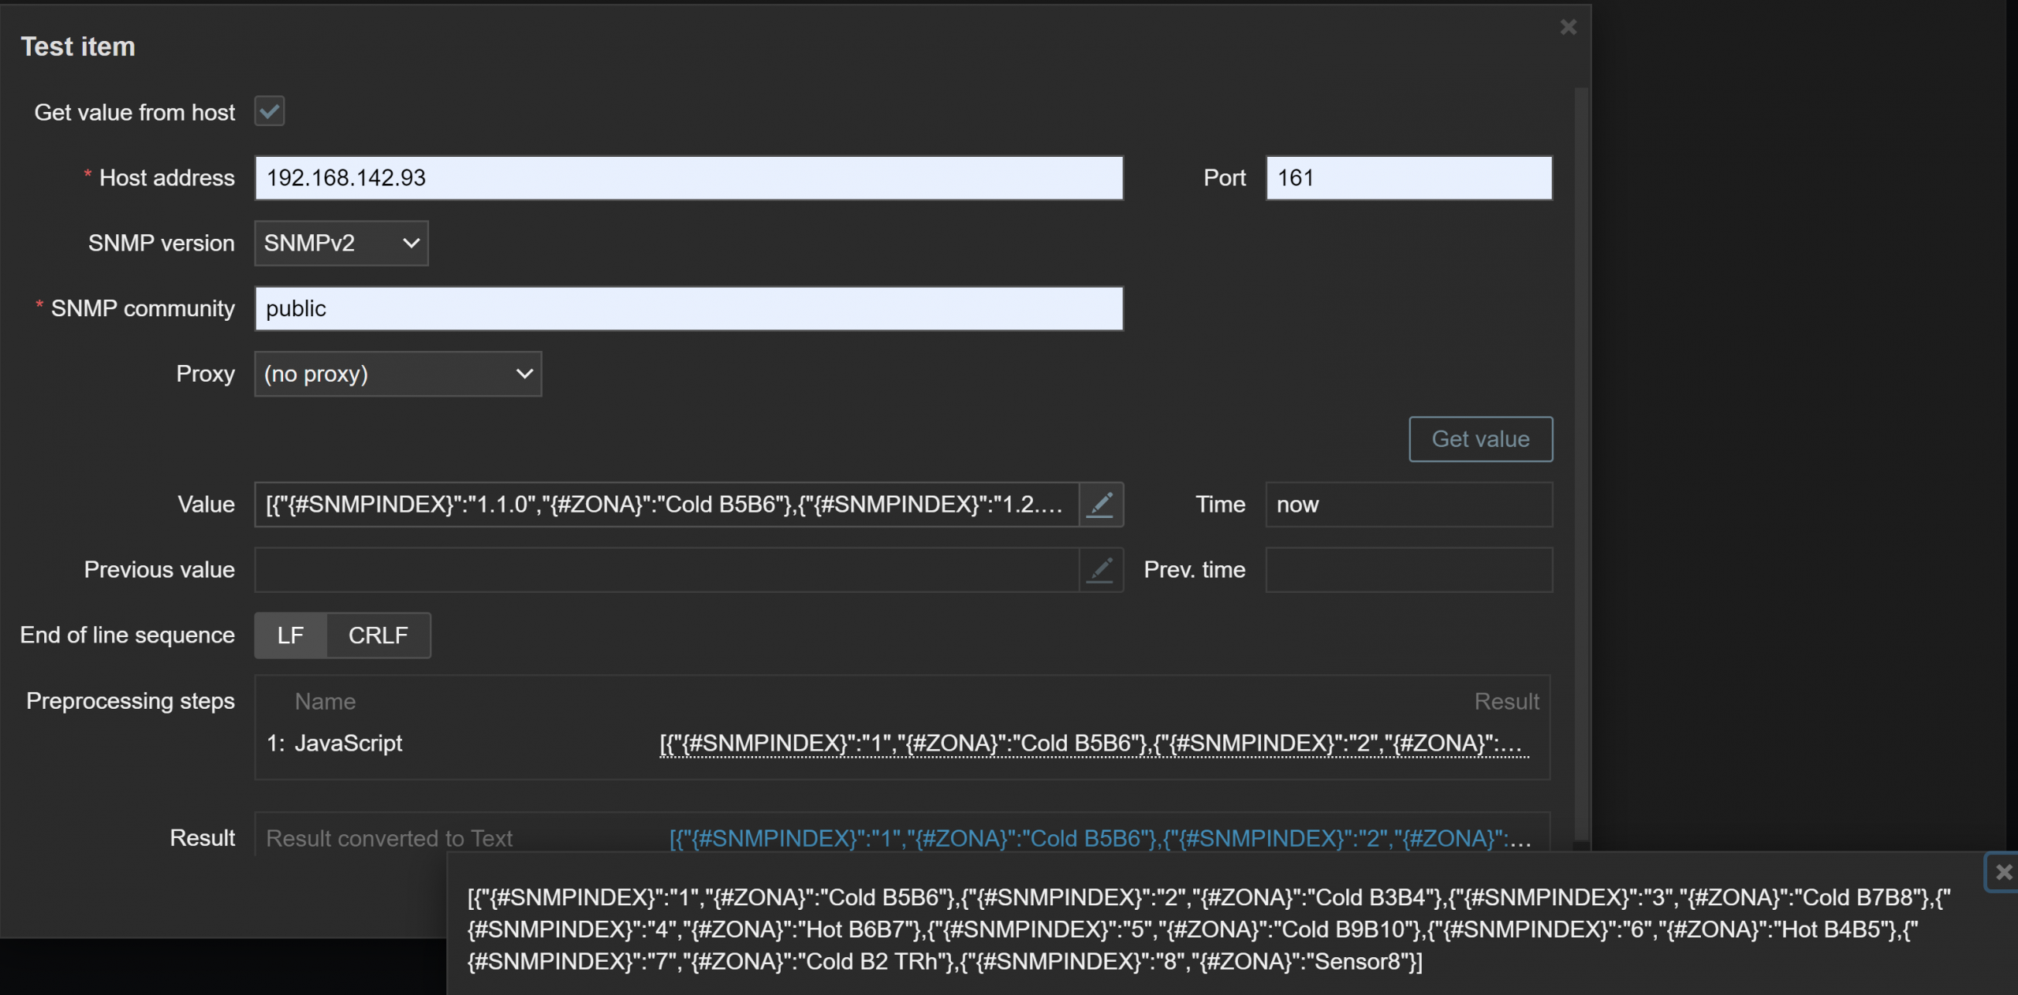This screenshot has height=995, width=2018.
Task: Close the Test item dialog
Action: (x=1568, y=28)
